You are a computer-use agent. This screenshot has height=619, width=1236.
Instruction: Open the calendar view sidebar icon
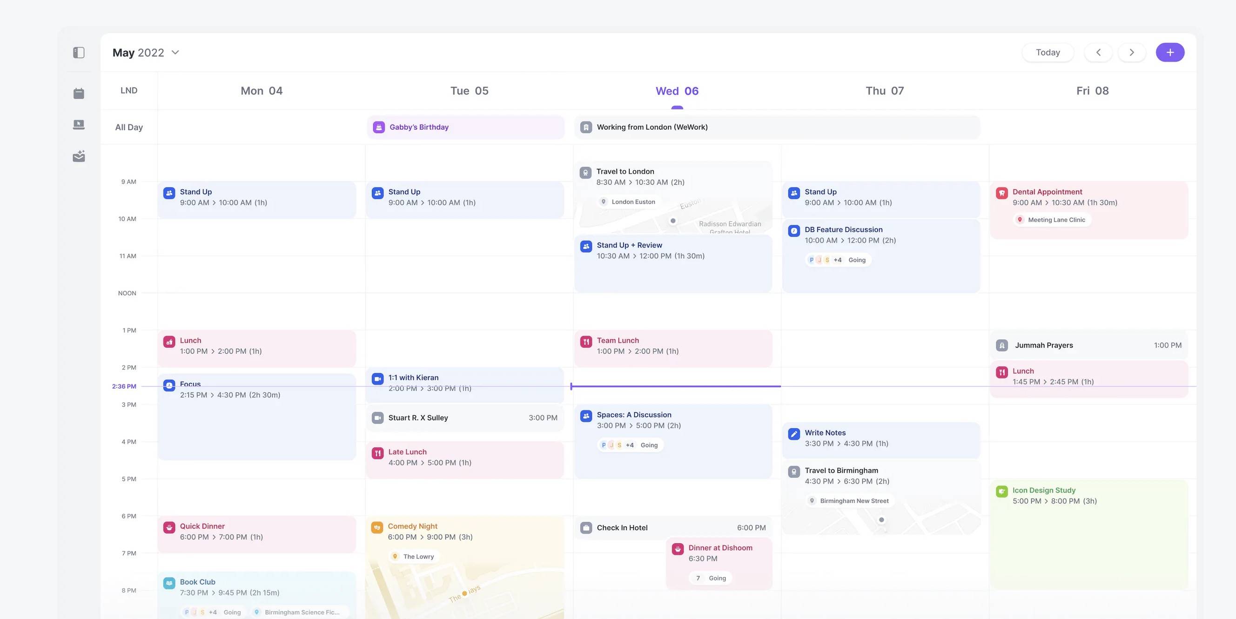click(x=79, y=93)
